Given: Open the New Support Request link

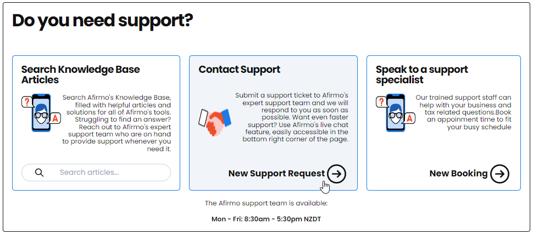Looking at the screenshot, I should [276, 173].
